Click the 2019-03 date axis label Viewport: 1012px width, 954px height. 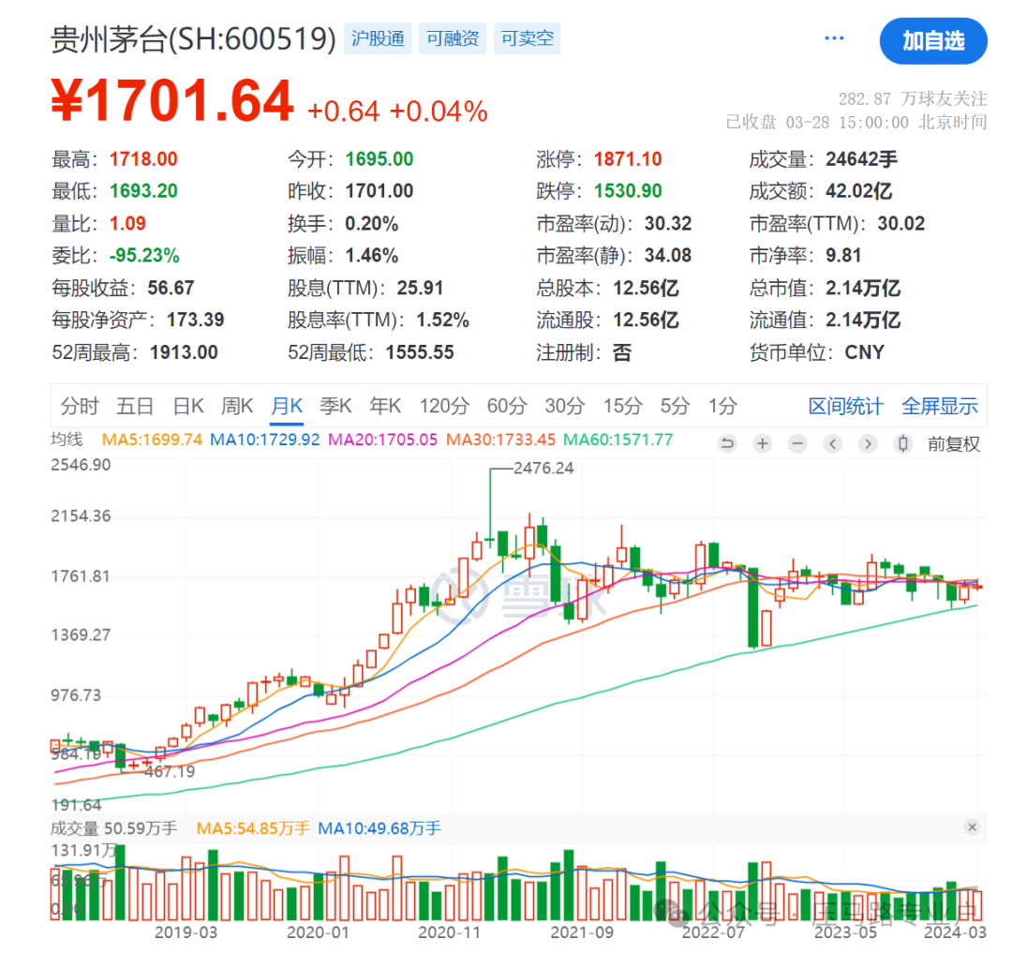coord(186,932)
